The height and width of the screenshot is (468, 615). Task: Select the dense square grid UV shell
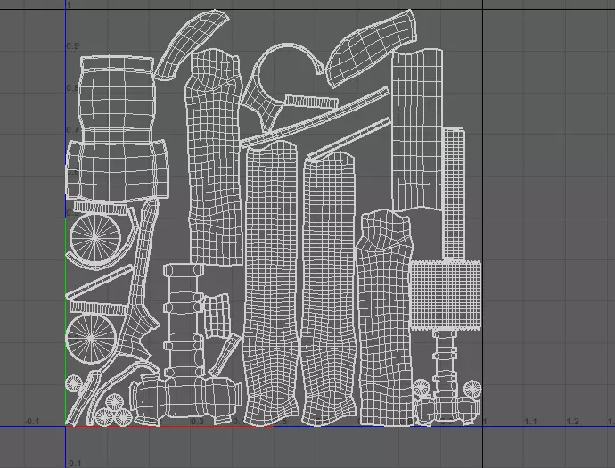(x=446, y=295)
